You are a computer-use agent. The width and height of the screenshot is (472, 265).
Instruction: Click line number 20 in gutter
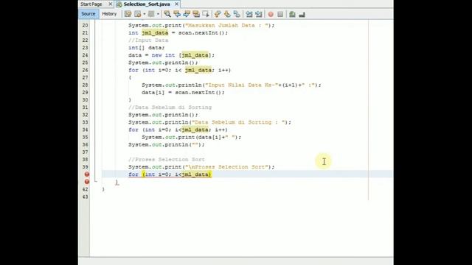tap(86, 26)
